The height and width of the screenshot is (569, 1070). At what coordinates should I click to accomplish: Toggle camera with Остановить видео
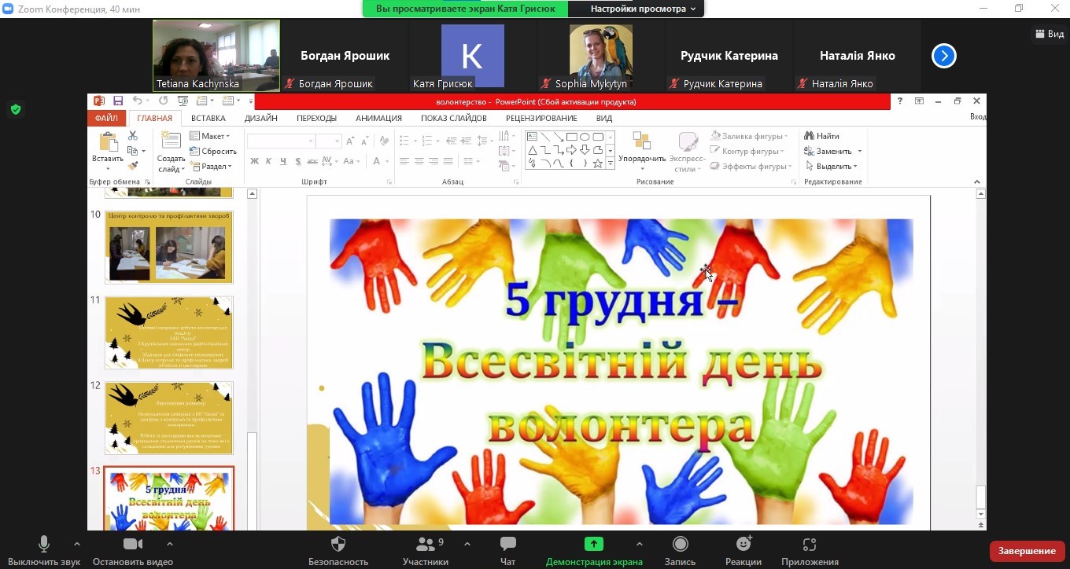132,545
